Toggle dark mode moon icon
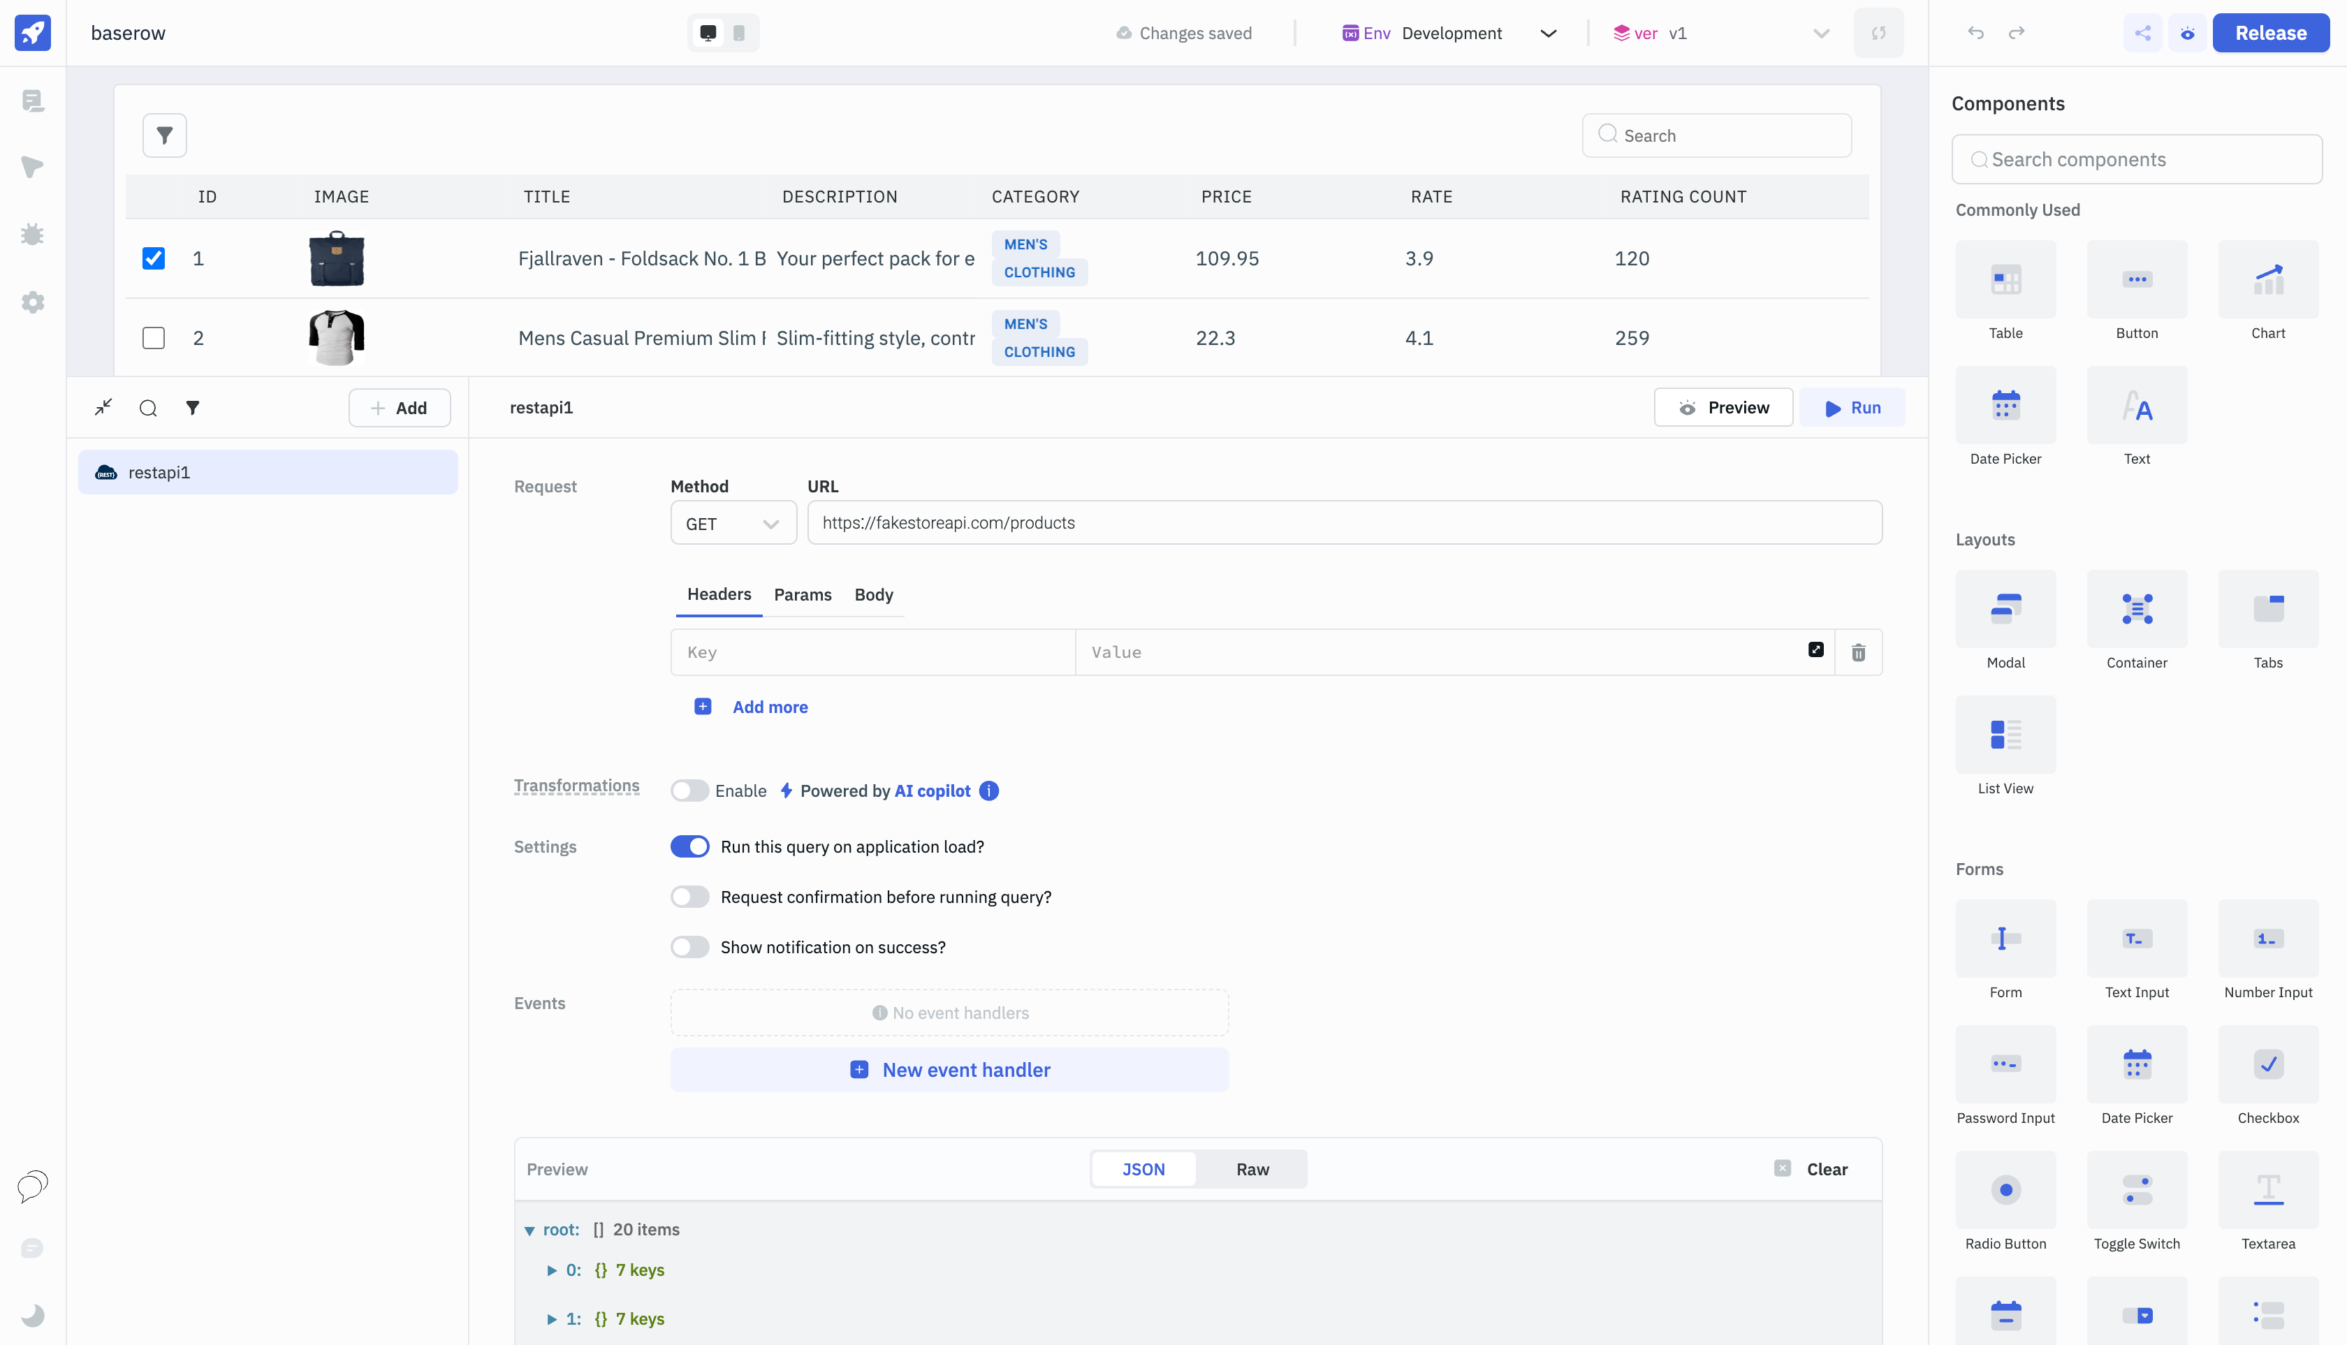This screenshot has width=2347, height=1345. (32, 1314)
